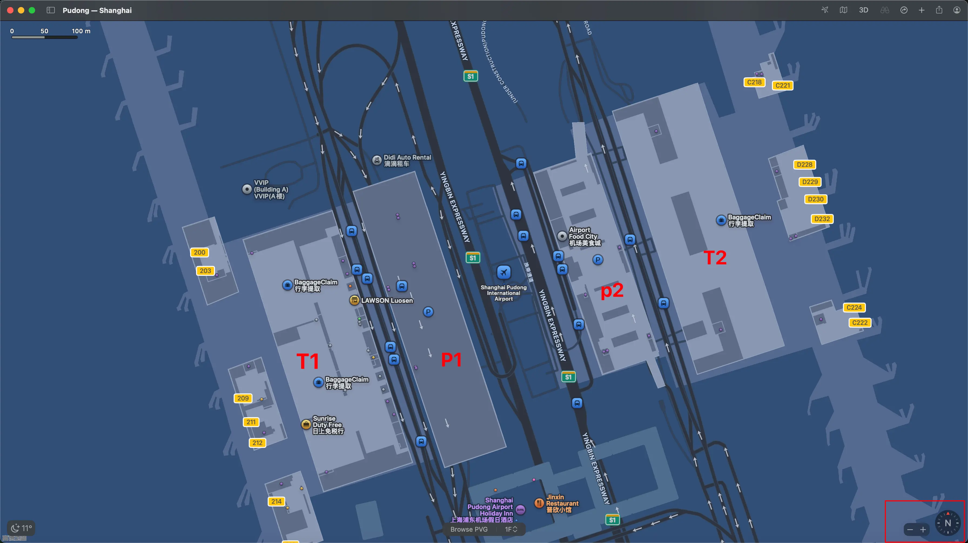Image resolution: width=968 pixels, height=543 pixels.
Task: Open the weather 11° indicator
Action: [21, 528]
